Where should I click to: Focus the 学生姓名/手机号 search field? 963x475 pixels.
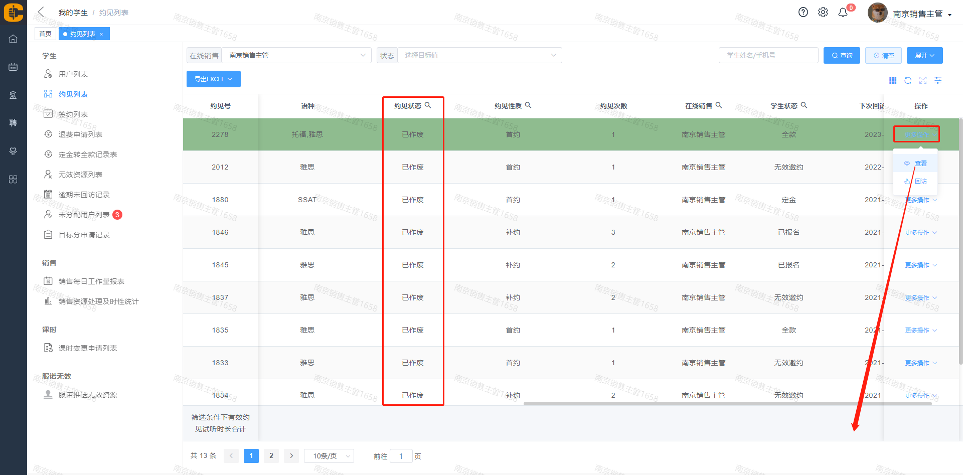click(768, 55)
